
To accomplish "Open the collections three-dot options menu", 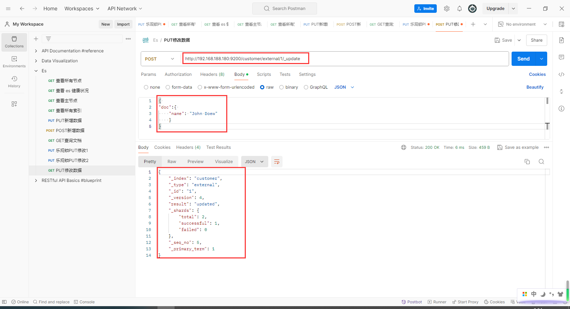I will pos(128,39).
